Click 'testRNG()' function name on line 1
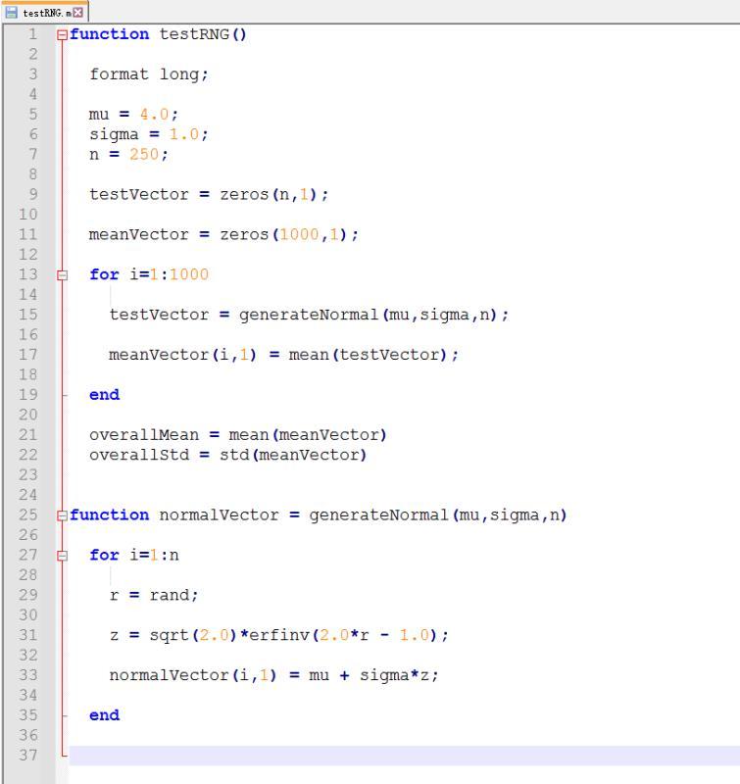The width and height of the screenshot is (740, 784). click(203, 34)
